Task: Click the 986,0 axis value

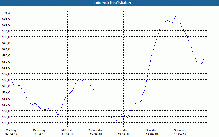Action: [6, 80]
